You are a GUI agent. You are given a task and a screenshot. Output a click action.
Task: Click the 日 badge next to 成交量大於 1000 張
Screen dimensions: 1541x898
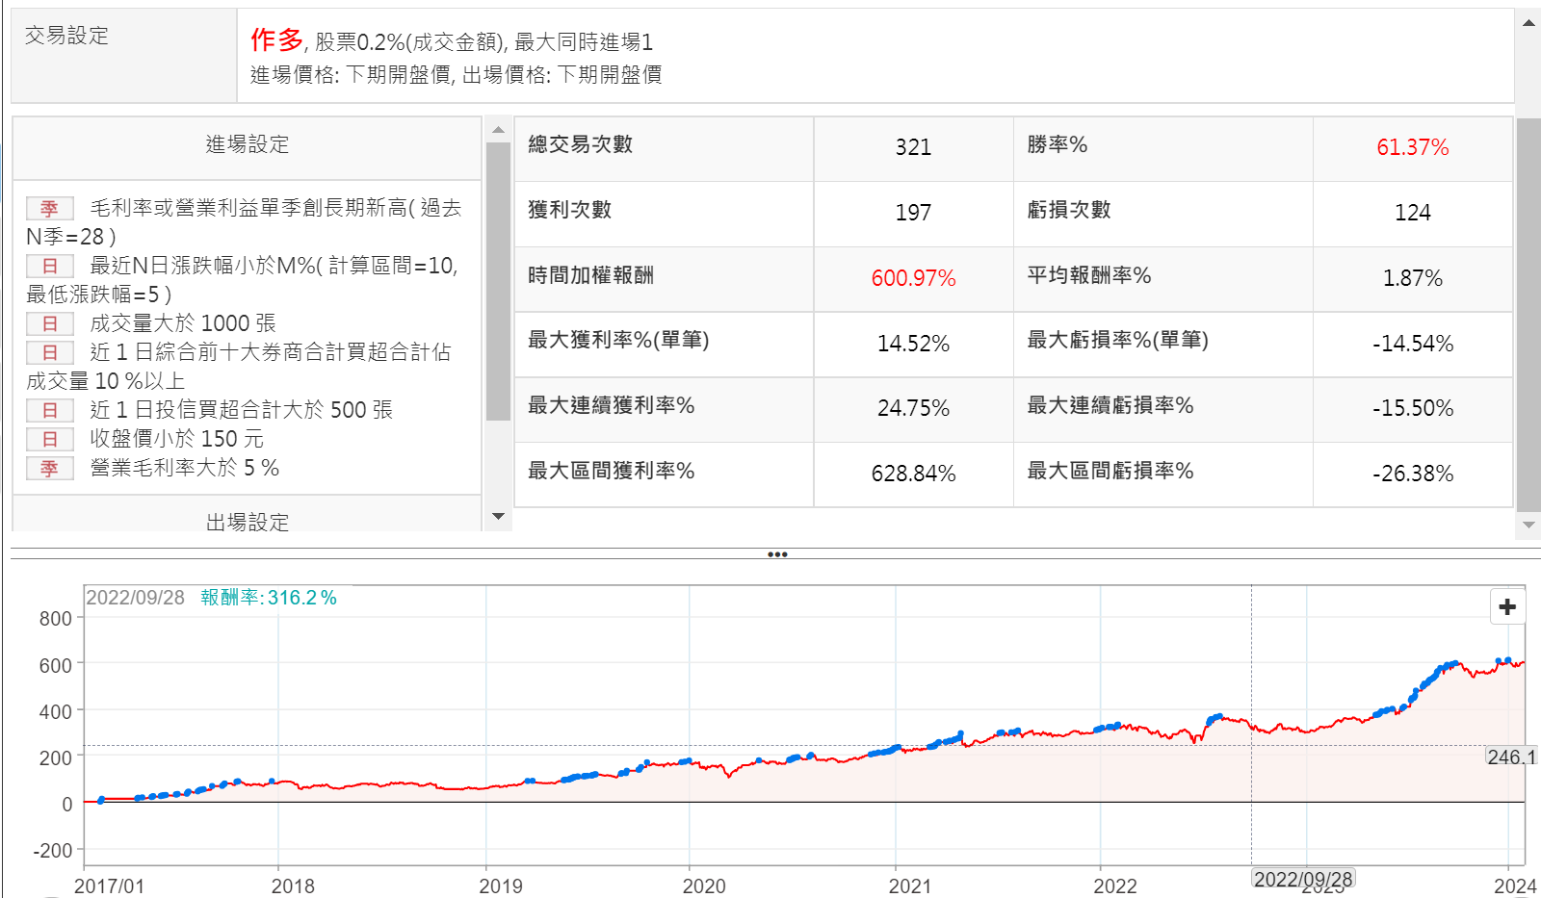[x=49, y=324]
